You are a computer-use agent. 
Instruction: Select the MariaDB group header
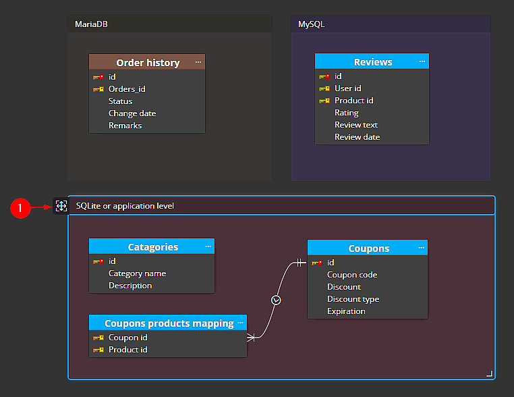pos(170,24)
